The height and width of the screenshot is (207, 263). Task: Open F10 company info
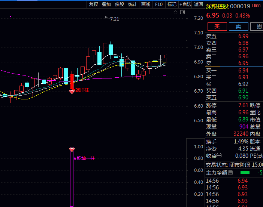click(159, 4)
